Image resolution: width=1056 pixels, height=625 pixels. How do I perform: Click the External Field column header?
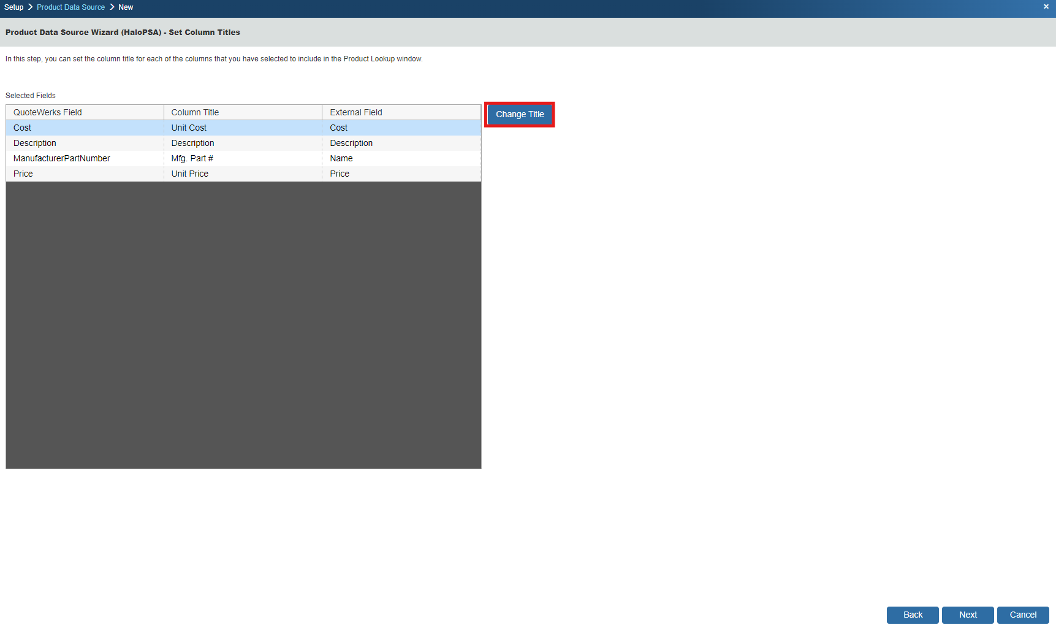pyautogui.click(x=356, y=112)
